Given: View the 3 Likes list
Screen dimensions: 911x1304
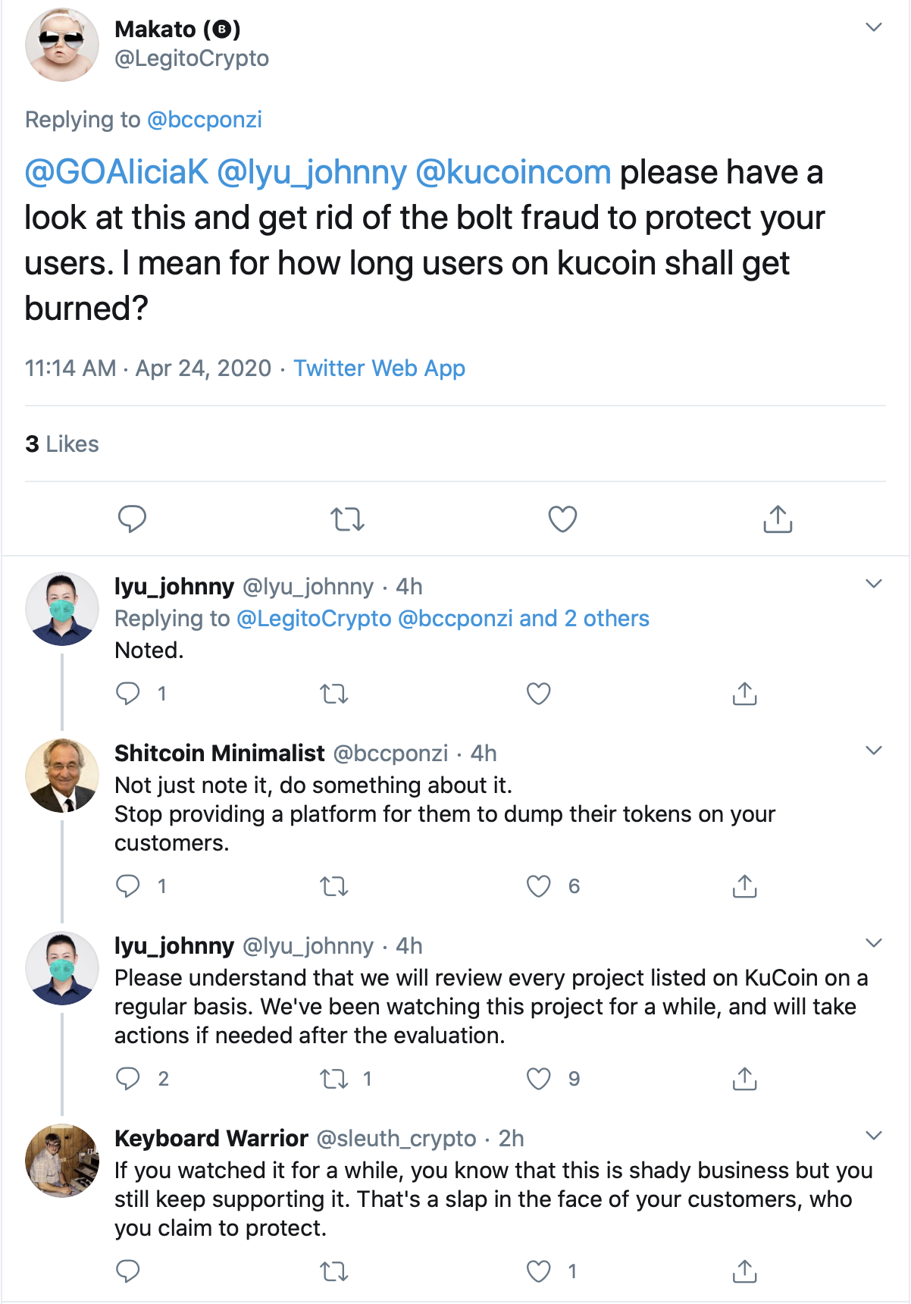Looking at the screenshot, I should pyautogui.click(x=62, y=444).
